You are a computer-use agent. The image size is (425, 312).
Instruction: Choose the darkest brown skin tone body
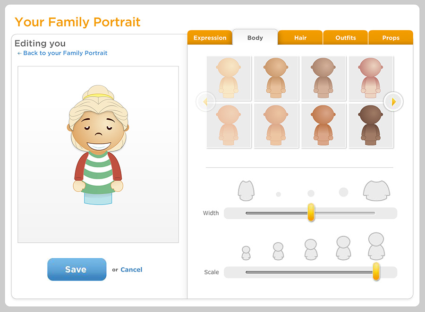point(371,125)
